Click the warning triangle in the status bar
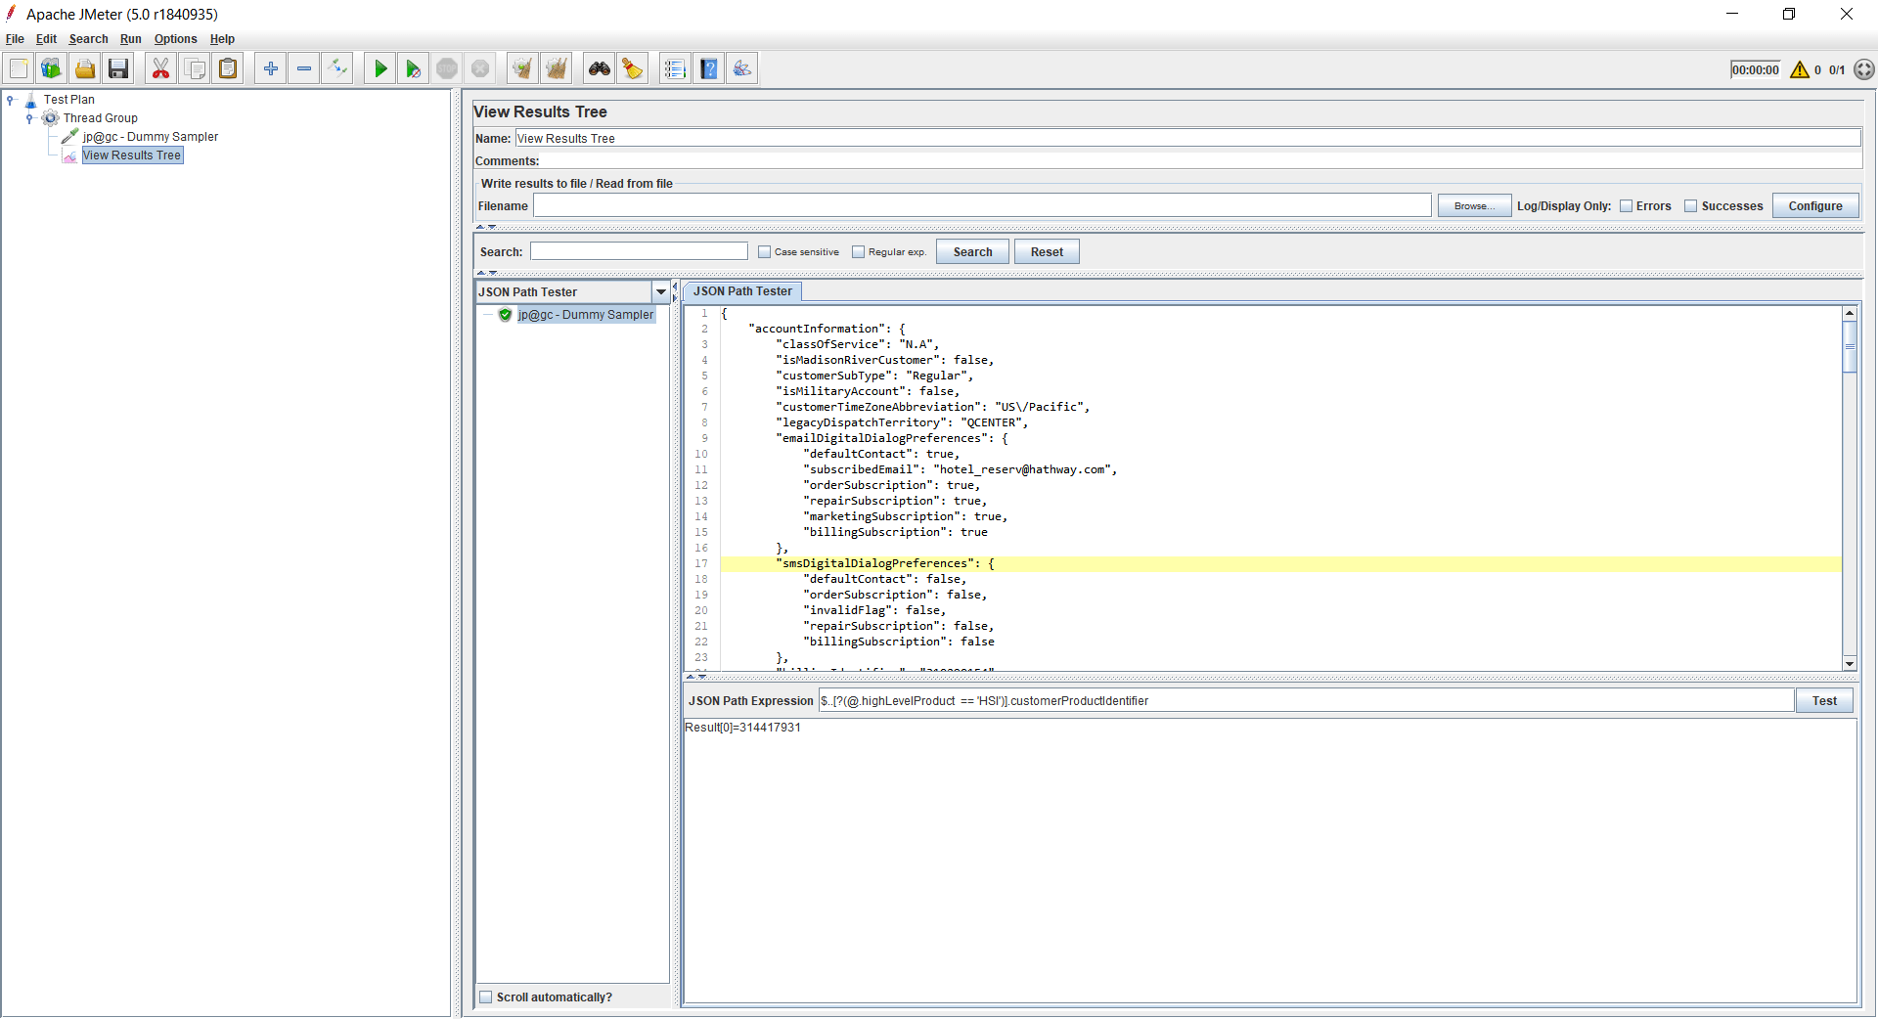 pyautogui.click(x=1800, y=69)
